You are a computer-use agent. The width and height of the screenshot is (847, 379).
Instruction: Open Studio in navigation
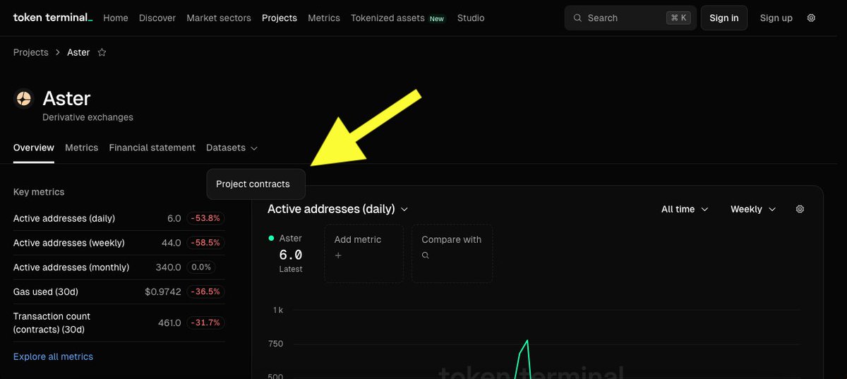pos(471,18)
